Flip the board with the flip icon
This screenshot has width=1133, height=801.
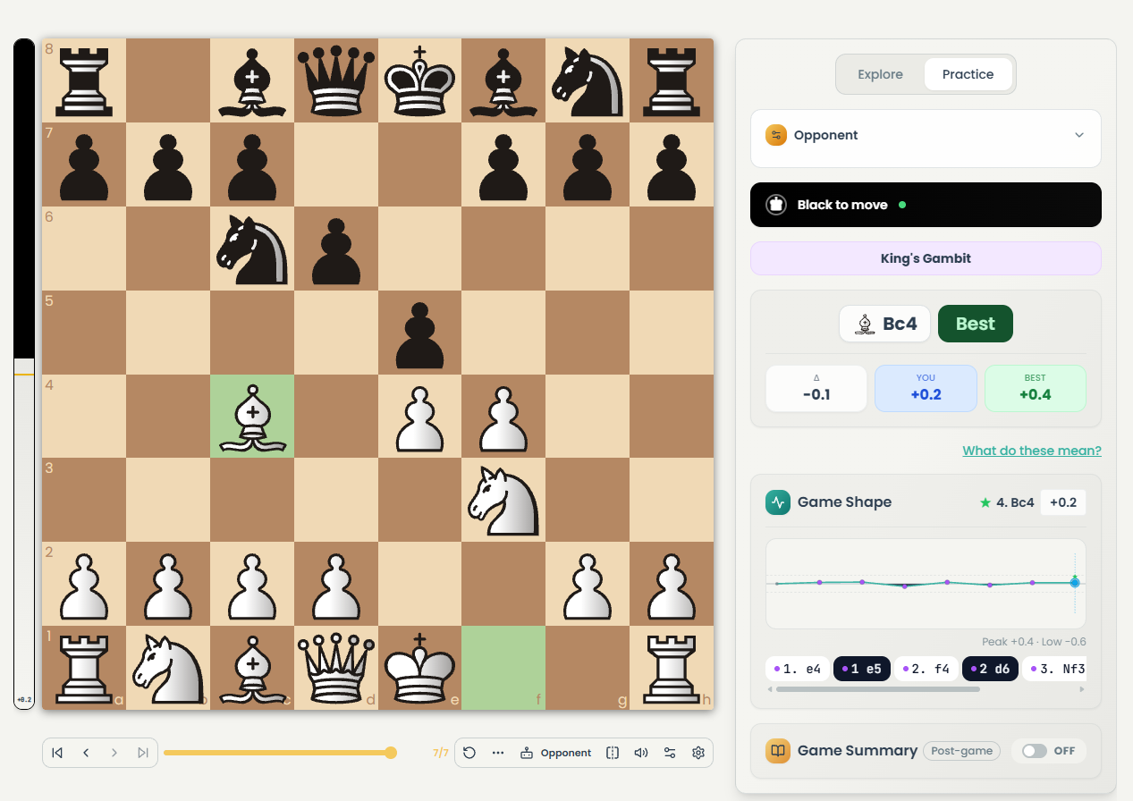(613, 753)
